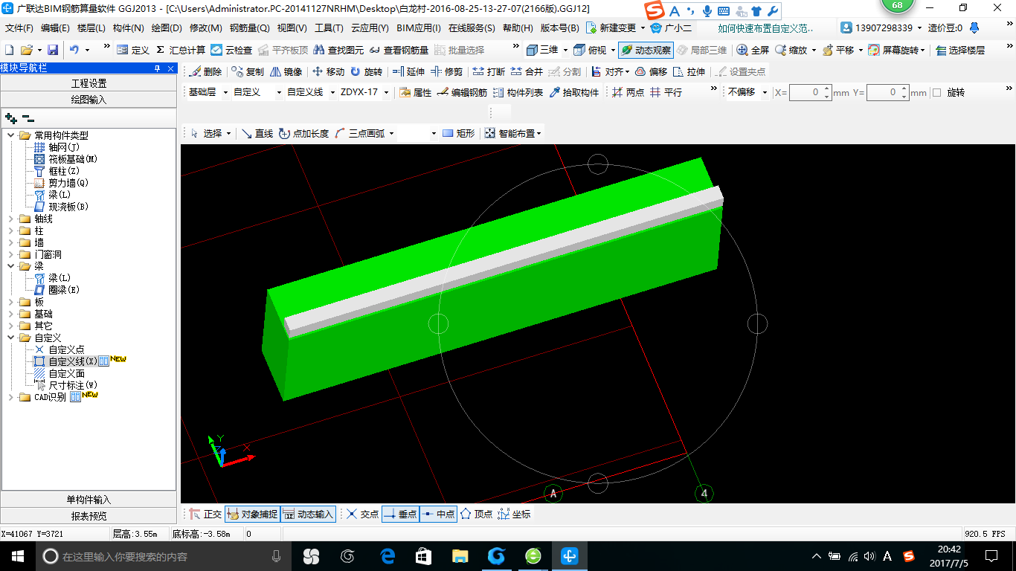Collapse the 常用构件类型 tree node

pos(11,135)
